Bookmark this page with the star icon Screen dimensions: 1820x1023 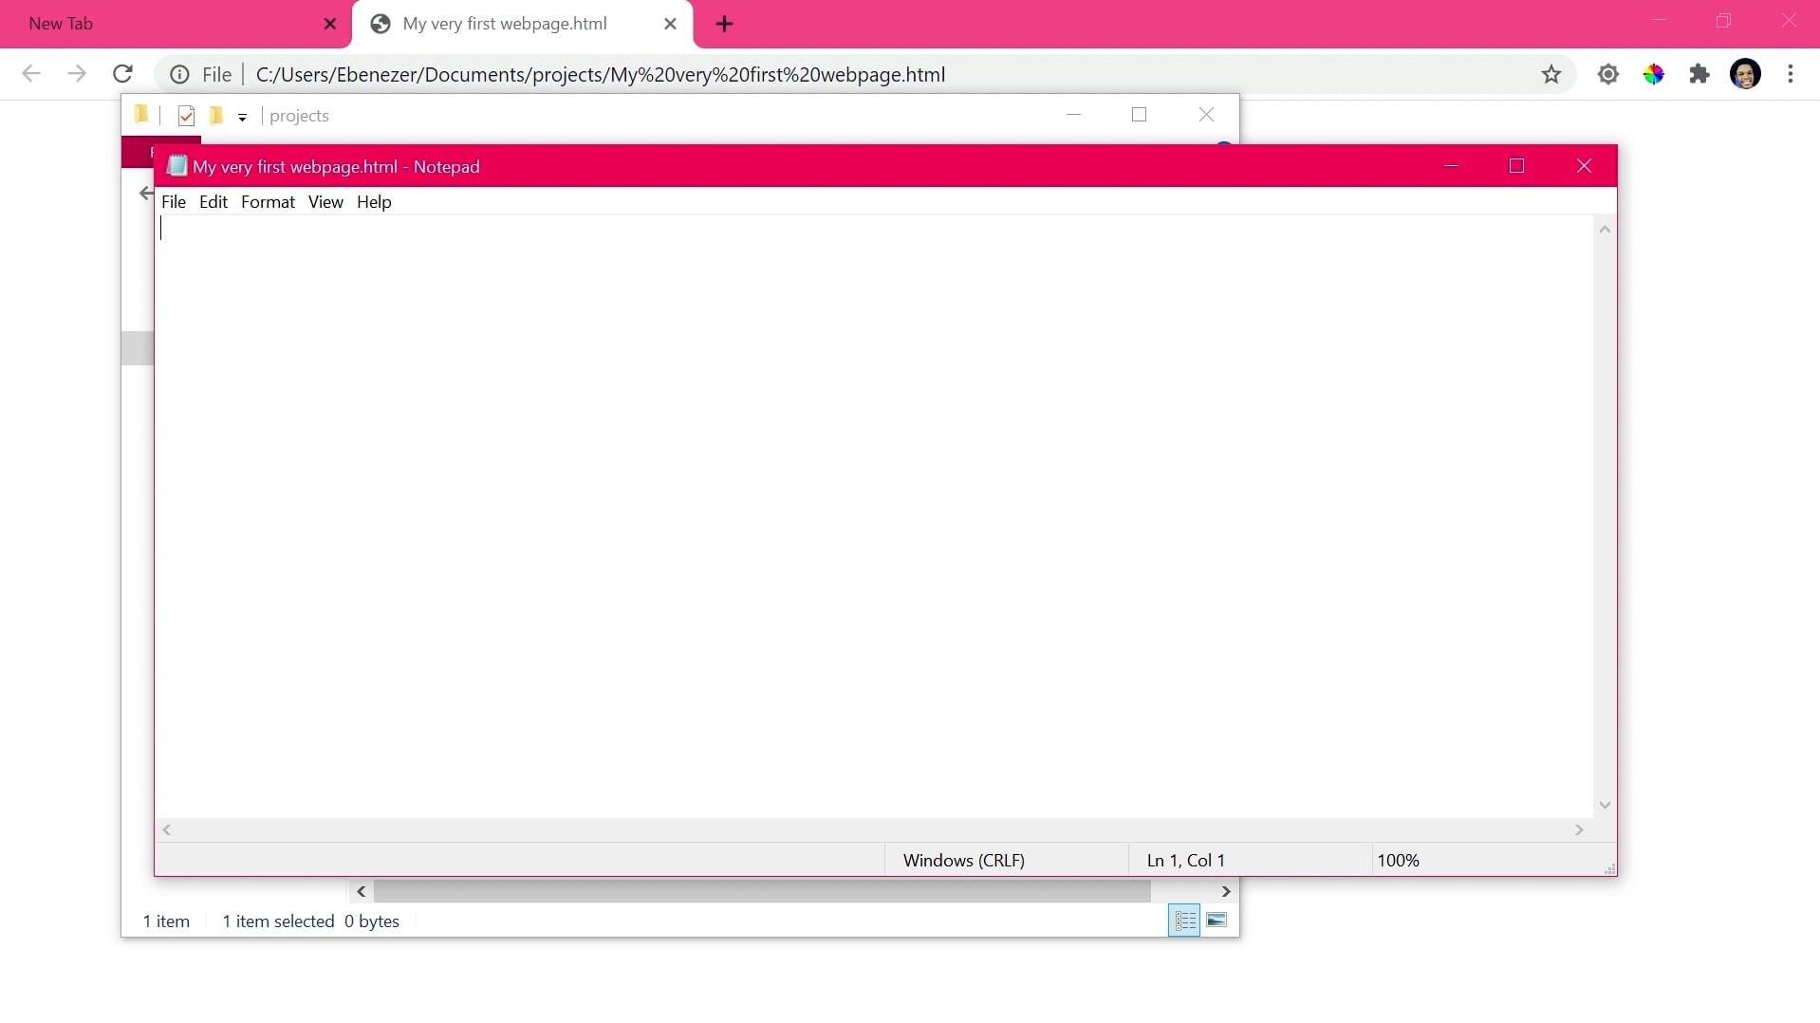[x=1551, y=74]
